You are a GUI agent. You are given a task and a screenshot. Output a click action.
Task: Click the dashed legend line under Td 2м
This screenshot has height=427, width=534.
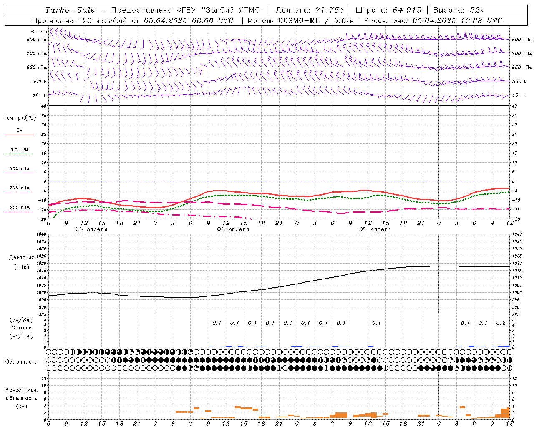[18, 154]
